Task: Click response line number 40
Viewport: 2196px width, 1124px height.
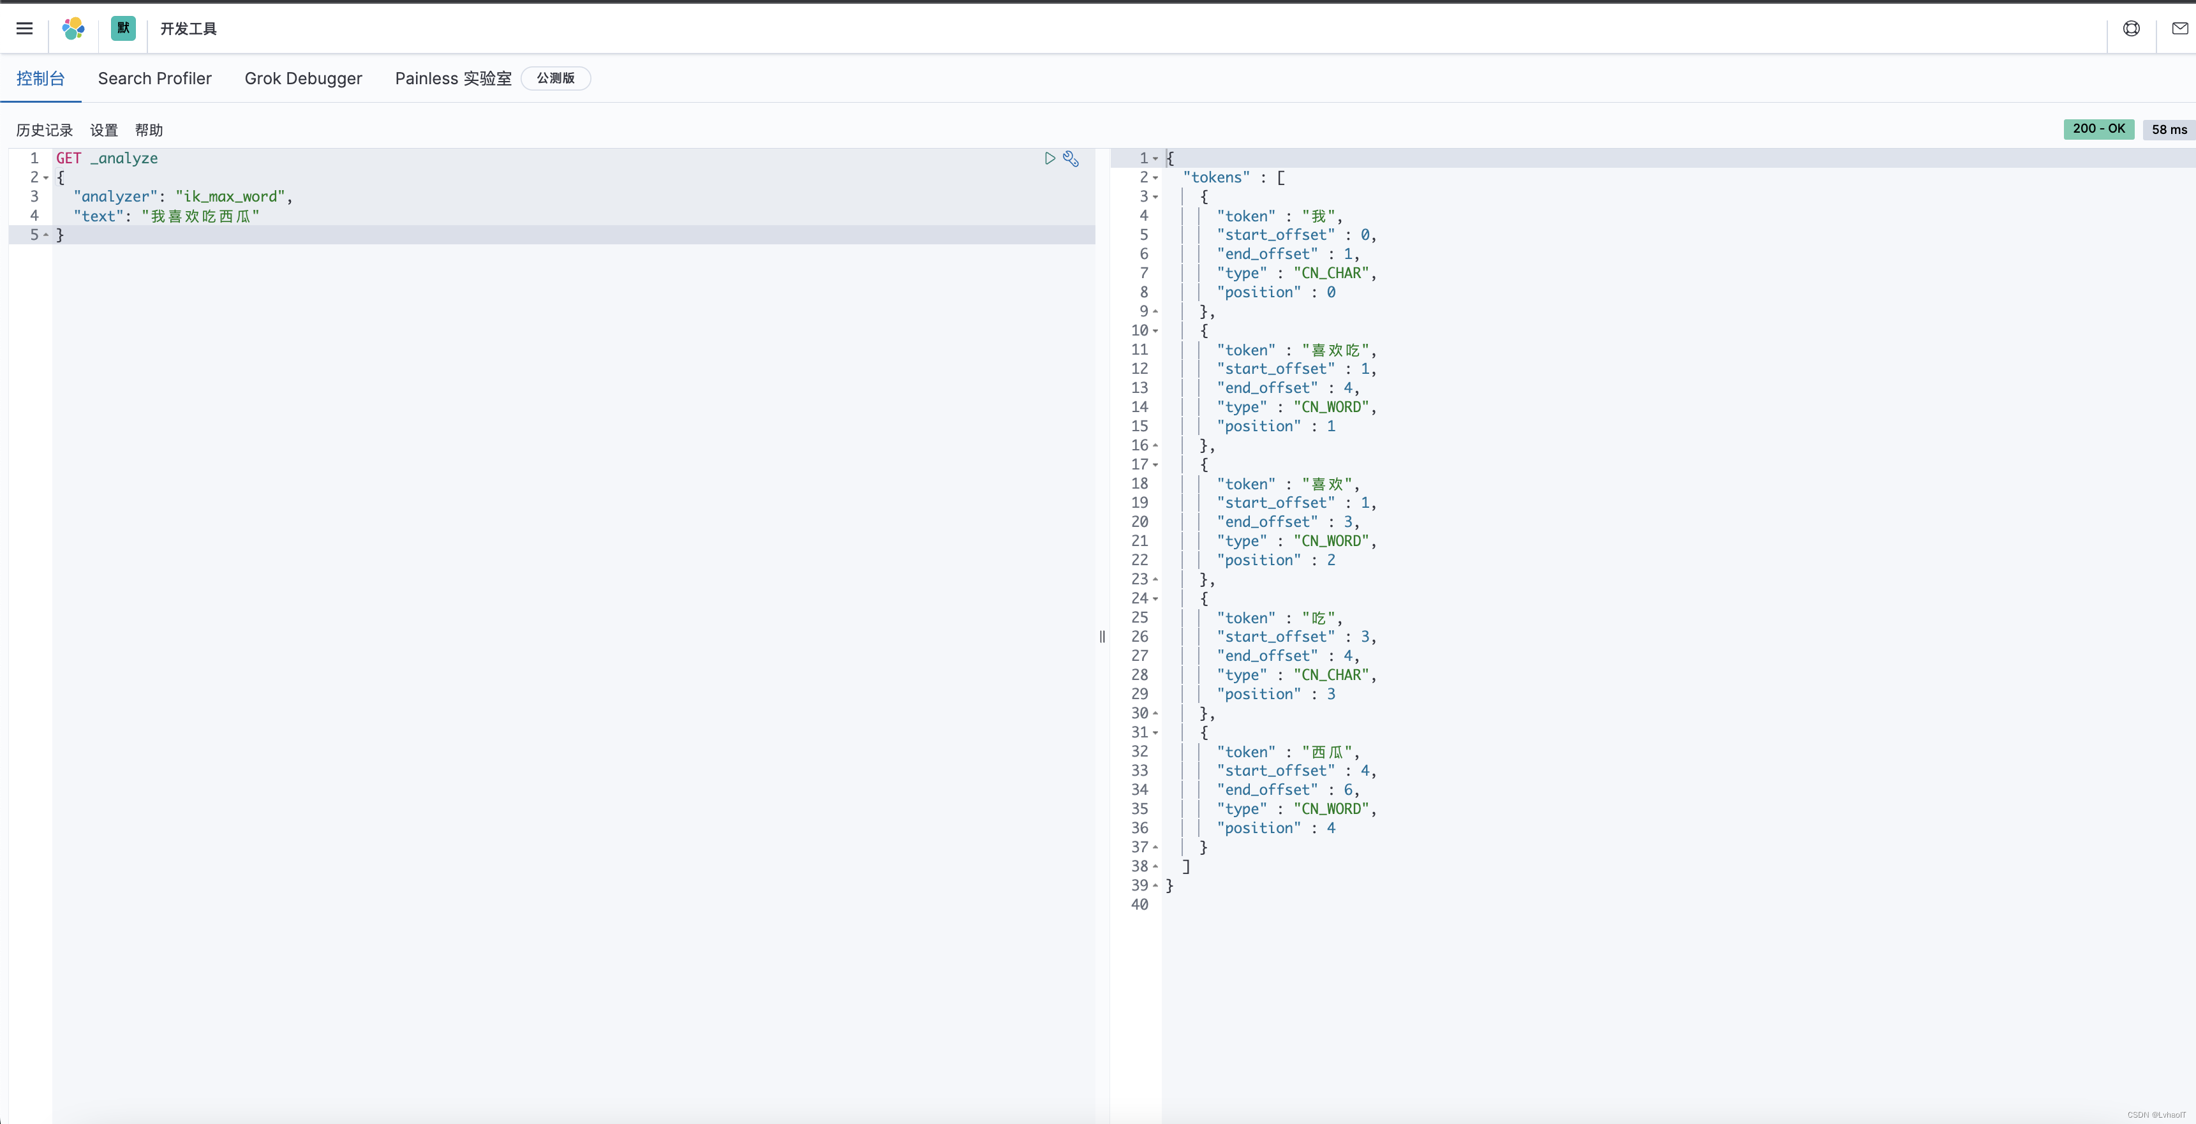Action: click(x=1139, y=905)
